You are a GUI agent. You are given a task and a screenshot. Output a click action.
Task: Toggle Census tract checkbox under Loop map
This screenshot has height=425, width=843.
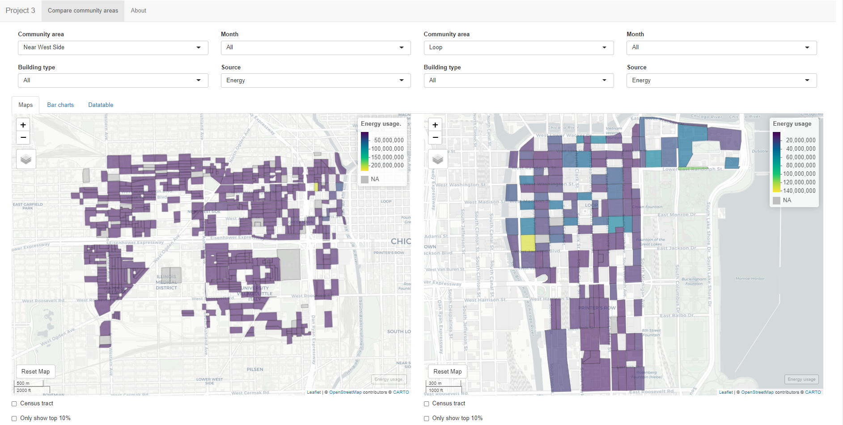pos(427,404)
